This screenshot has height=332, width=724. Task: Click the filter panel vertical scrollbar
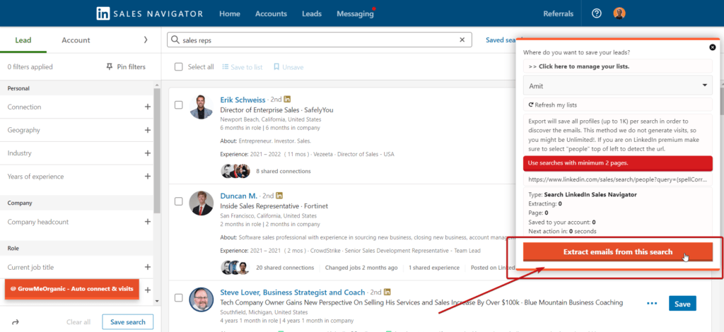pos(157,152)
